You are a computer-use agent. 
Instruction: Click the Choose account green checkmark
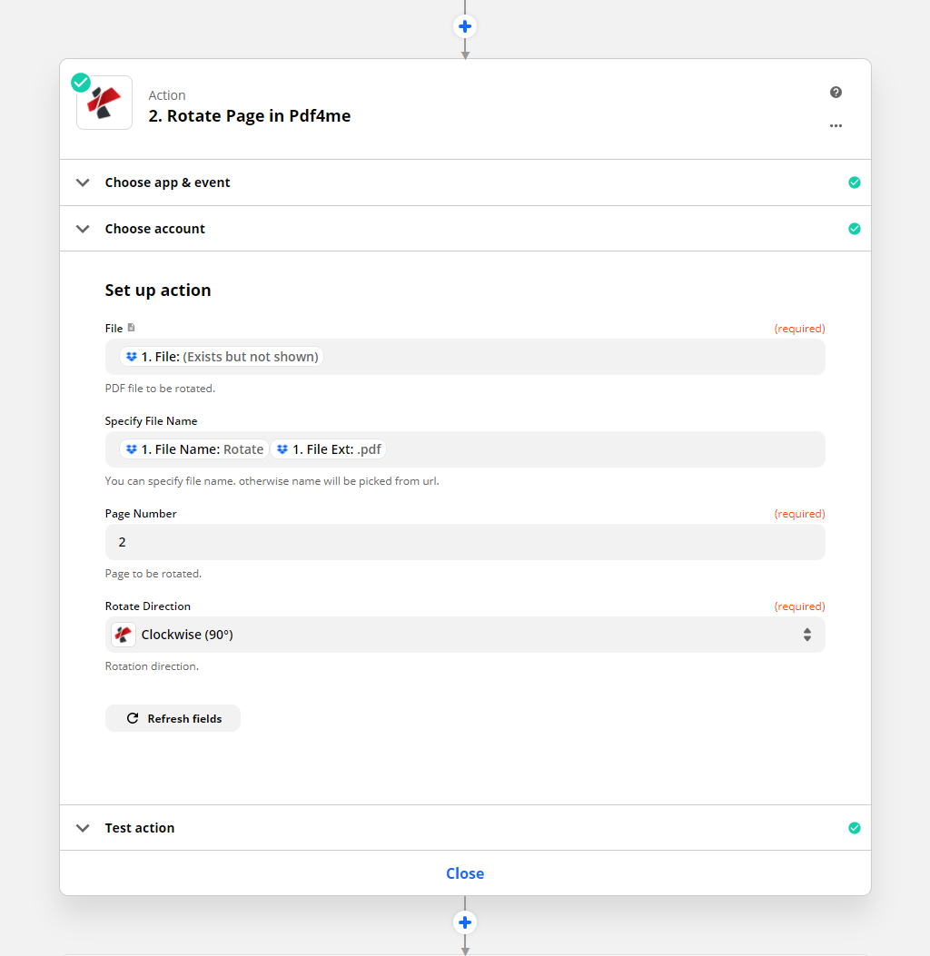[854, 229]
